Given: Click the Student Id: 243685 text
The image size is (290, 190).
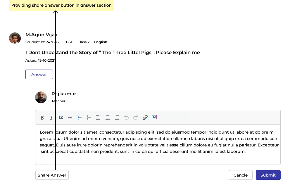Looking at the screenshot, I should point(42,42).
